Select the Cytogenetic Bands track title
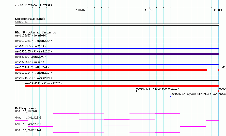Image resolution: width=226 pixels, height=136 pixels. 30,19
